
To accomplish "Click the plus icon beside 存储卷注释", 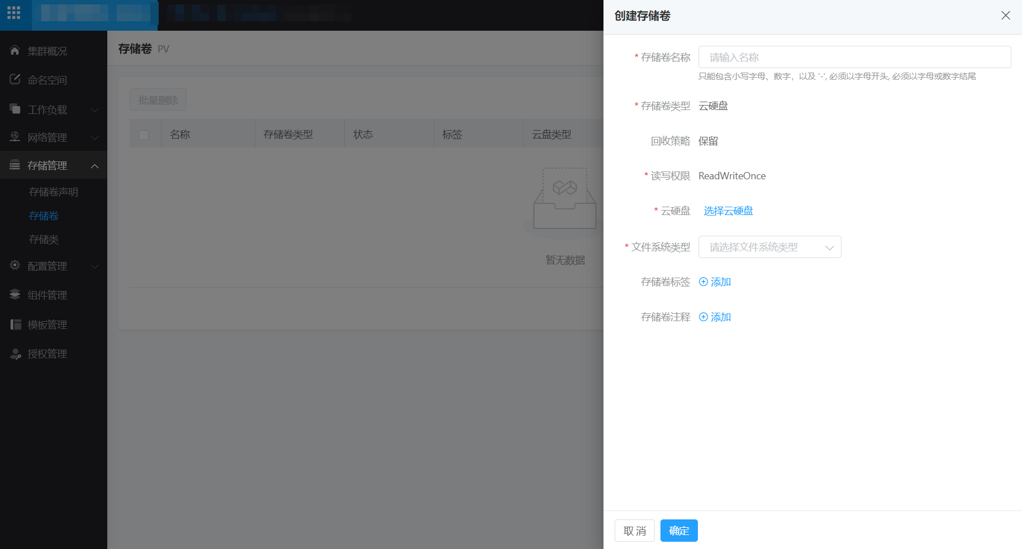I will coord(703,317).
